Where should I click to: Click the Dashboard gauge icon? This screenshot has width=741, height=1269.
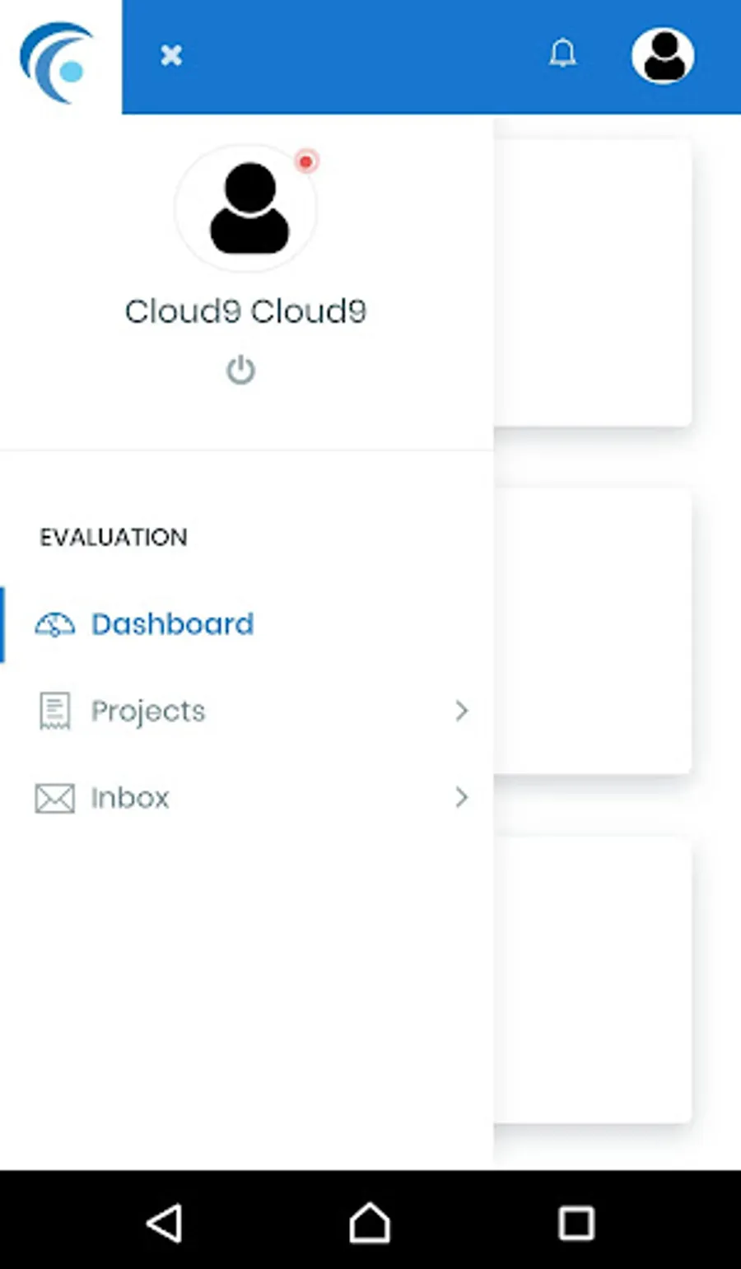55,625
